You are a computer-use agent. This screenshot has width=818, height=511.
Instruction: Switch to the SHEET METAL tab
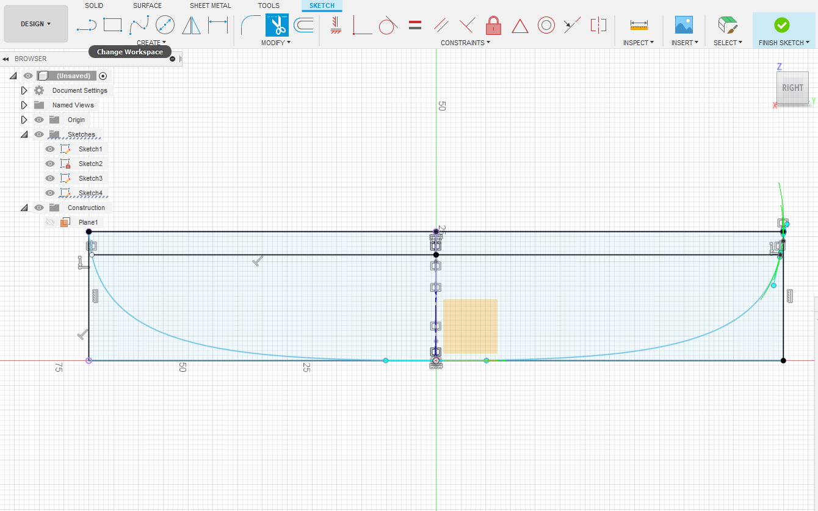[211, 5]
